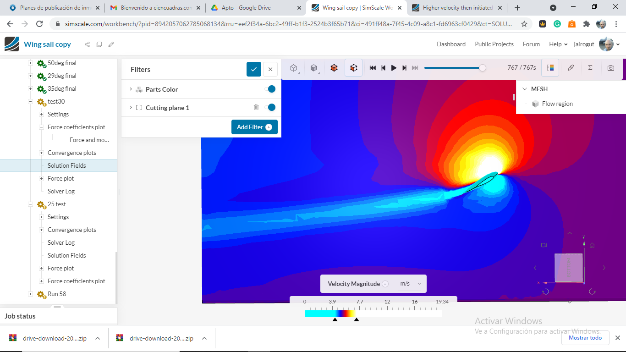The width and height of the screenshot is (626, 352).
Task: Click the animation time slider handle
Action: 482,68
